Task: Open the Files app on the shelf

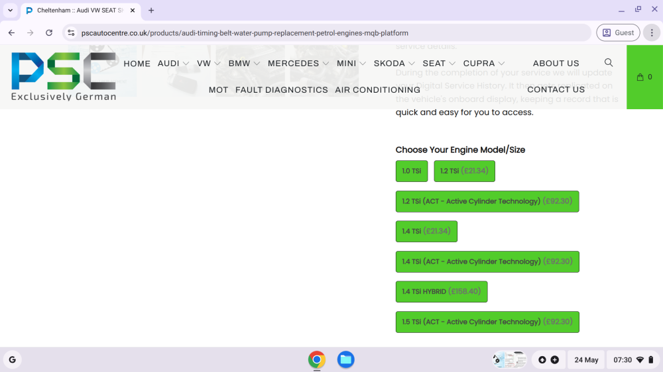Action: [345, 360]
